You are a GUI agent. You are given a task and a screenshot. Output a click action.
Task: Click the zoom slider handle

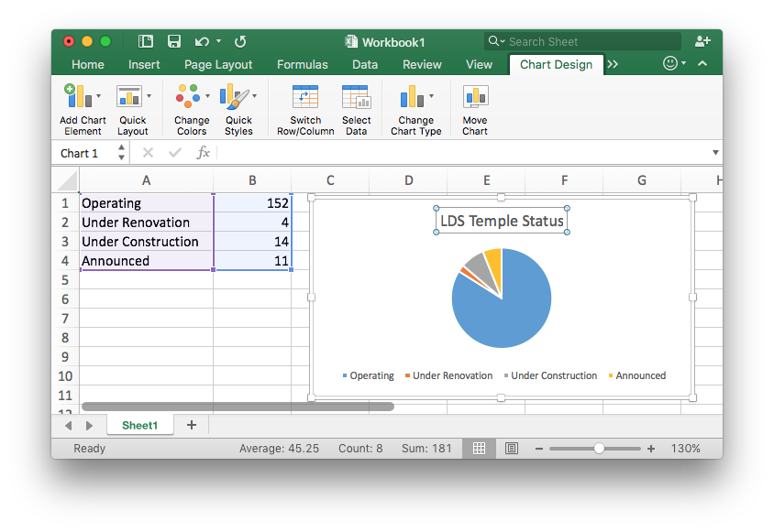(599, 449)
